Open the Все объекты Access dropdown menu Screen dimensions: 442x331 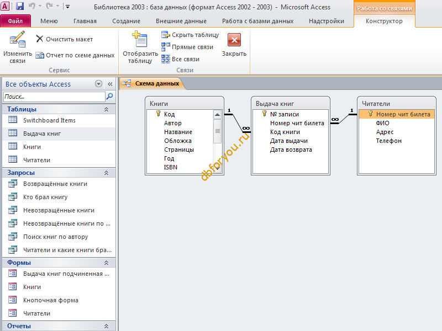pyautogui.click(x=98, y=84)
